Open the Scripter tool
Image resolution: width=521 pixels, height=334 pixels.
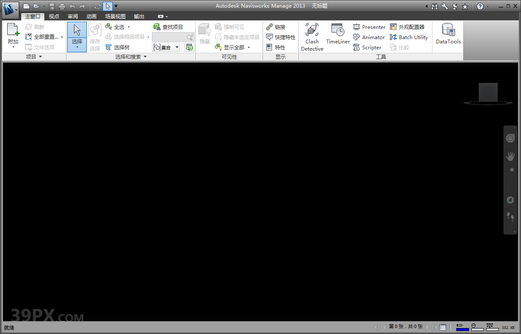tap(367, 47)
